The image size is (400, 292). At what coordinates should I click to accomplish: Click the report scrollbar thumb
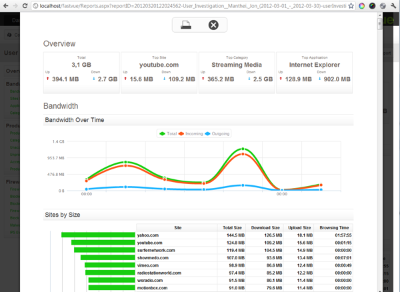pyautogui.click(x=379, y=24)
